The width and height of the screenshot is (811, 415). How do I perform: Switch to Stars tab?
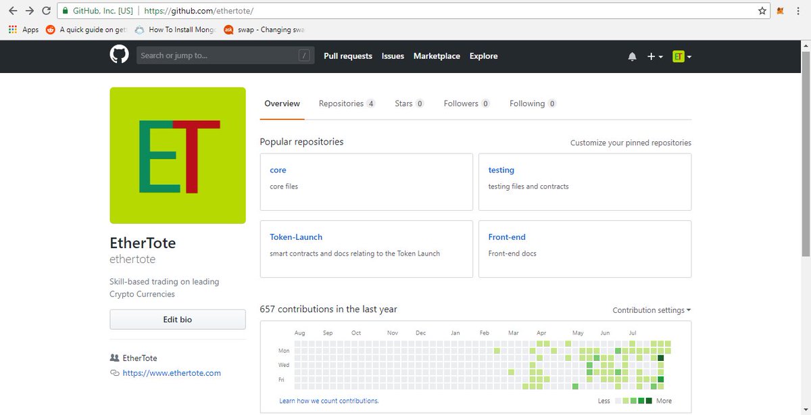point(410,103)
